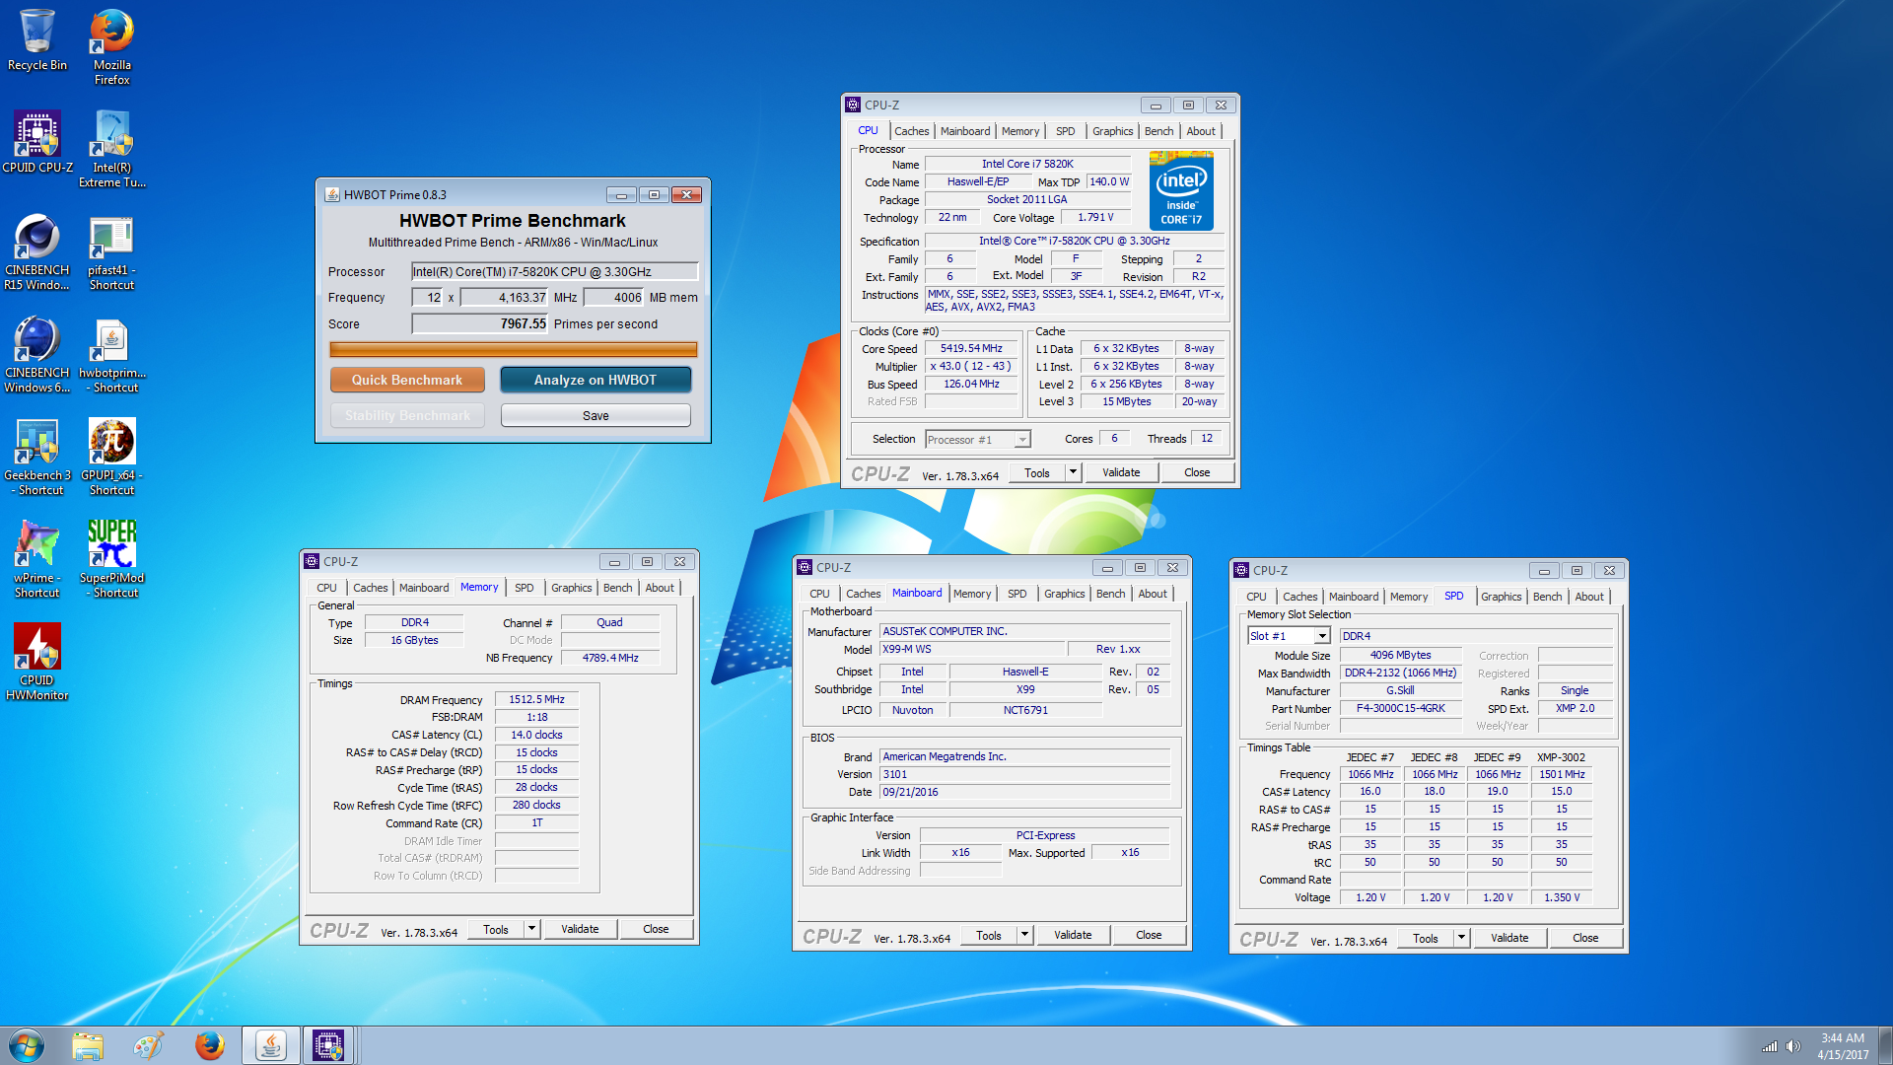Viewport: 1893px width, 1065px height.
Task: Expand Tools arrow in CPU-Z SPD window
Action: [1461, 938]
